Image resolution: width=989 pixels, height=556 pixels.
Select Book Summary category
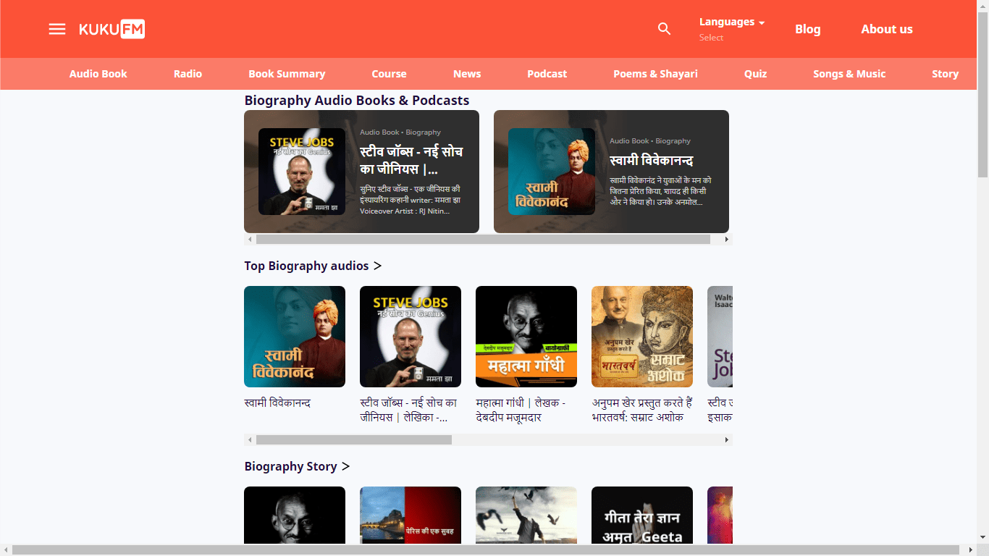[287, 74]
